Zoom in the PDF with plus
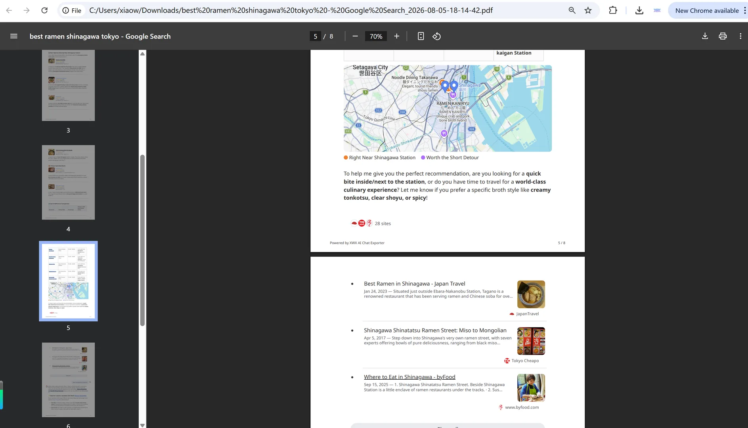 pos(396,36)
